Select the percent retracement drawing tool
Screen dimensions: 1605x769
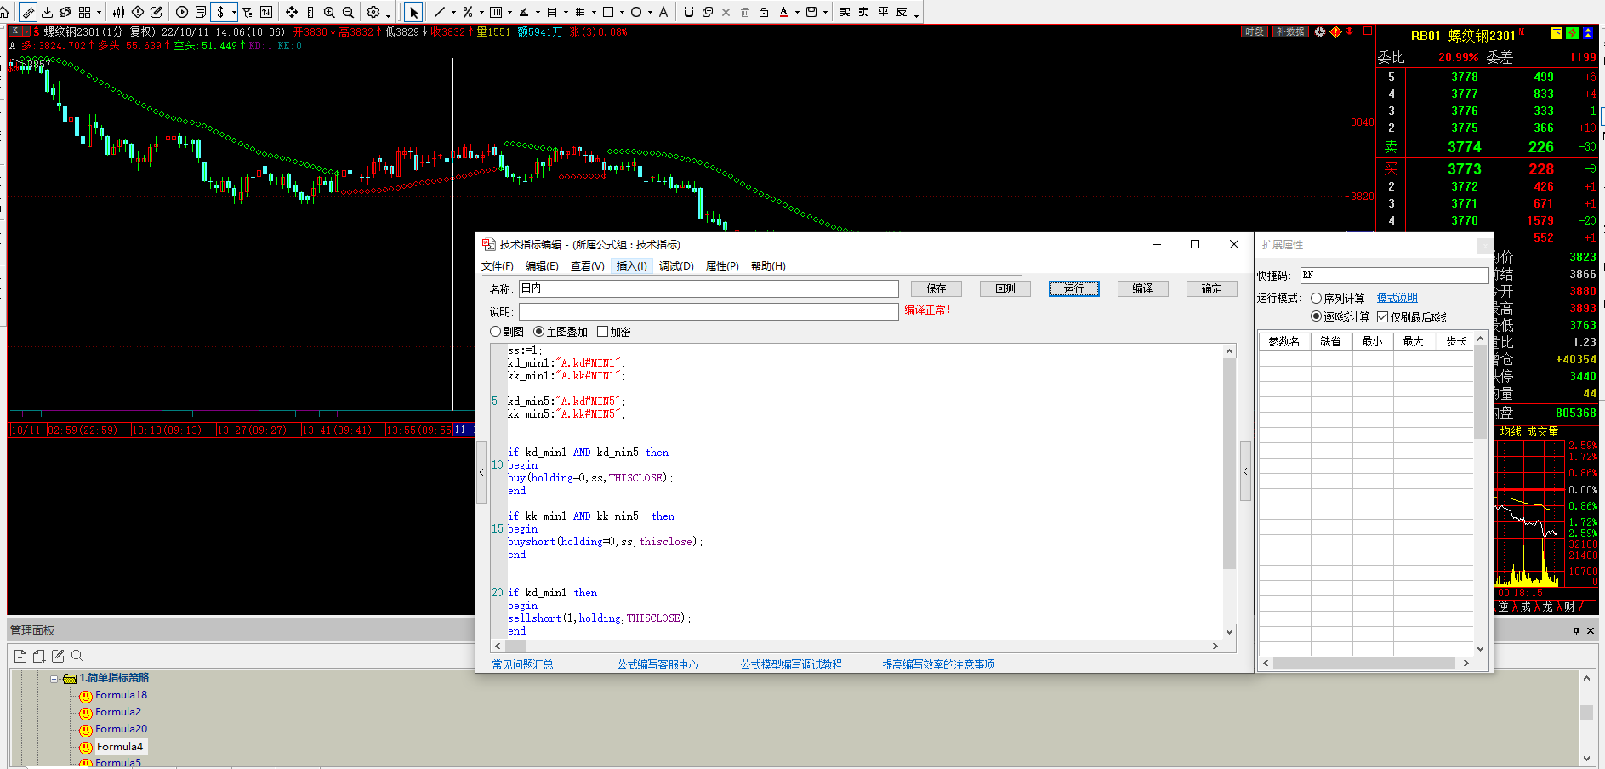(x=468, y=12)
